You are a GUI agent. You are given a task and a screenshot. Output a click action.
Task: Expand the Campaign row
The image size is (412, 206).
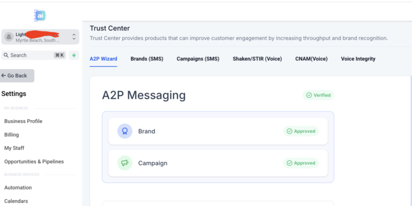coord(218,163)
